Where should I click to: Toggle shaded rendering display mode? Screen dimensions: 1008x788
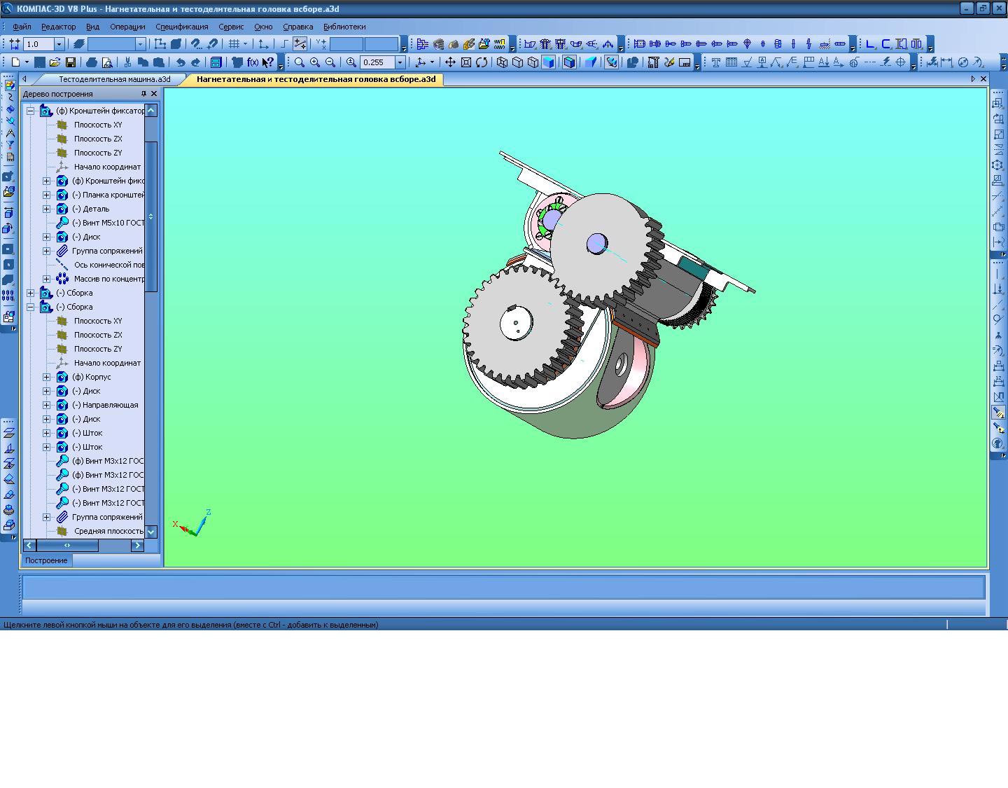[x=549, y=62]
